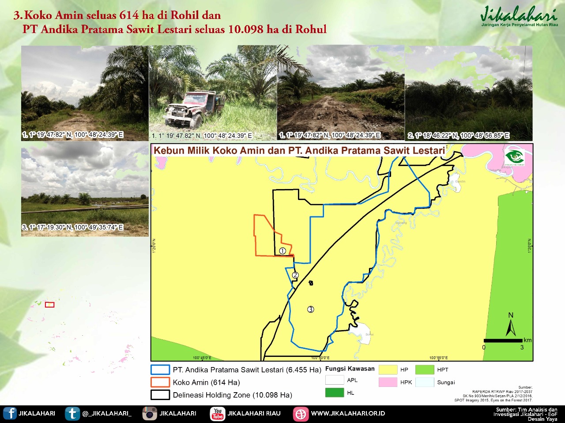
Task: Click the red locator rectangle on inset map
Action: tap(49, 304)
